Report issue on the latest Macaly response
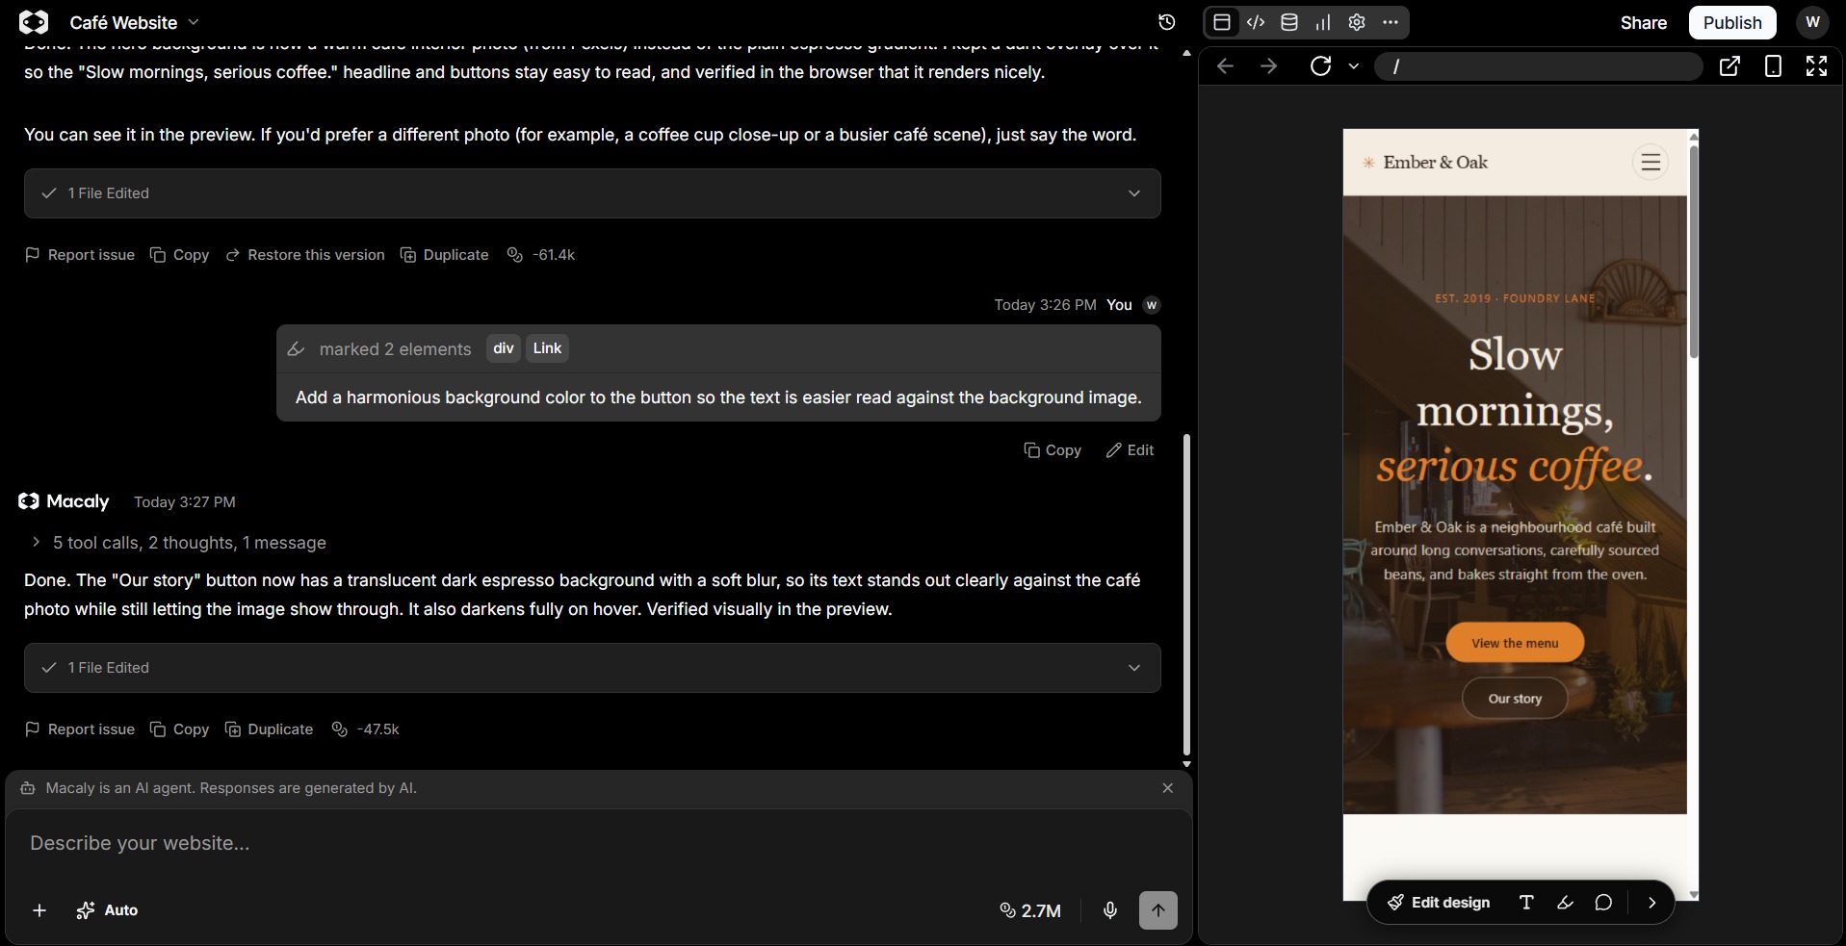This screenshot has width=1846, height=946. tap(79, 729)
